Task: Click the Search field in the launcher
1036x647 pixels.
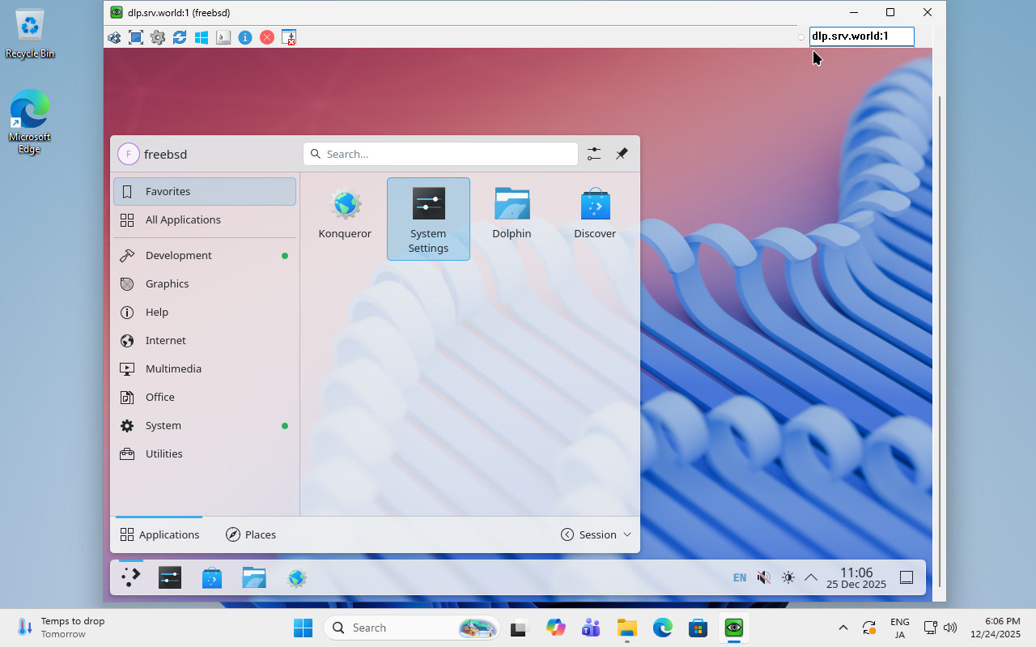Action: pos(440,154)
